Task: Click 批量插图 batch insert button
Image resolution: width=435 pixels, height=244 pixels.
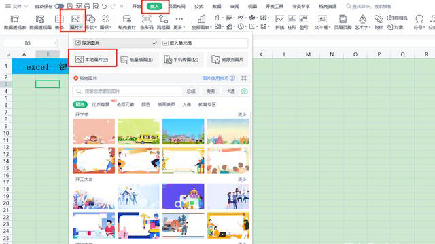Action: point(138,59)
